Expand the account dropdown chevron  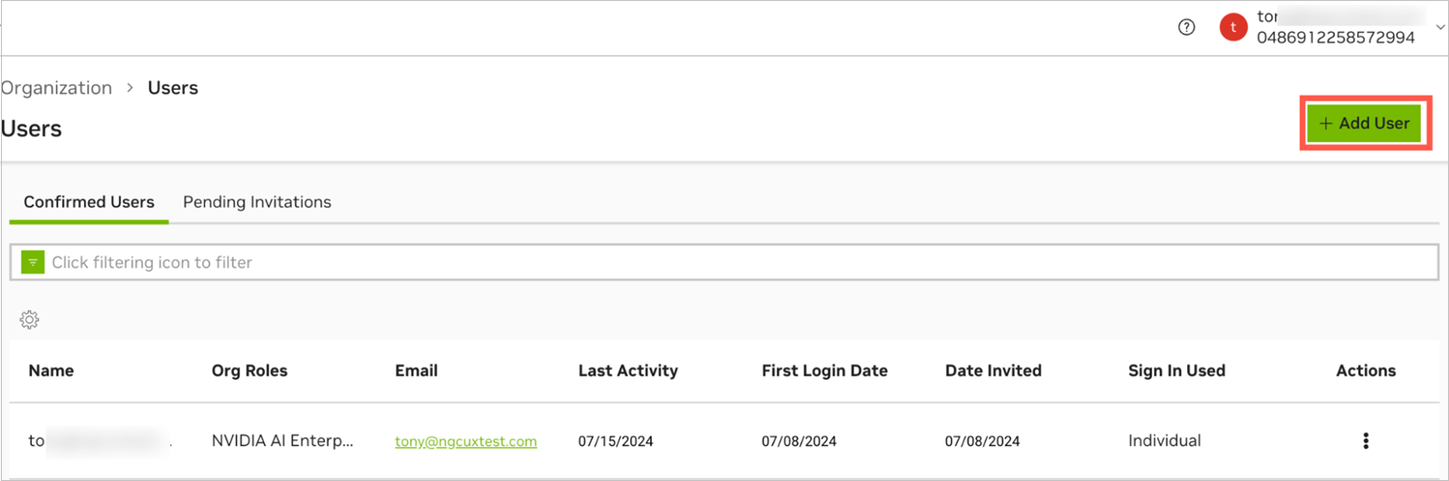(x=1440, y=28)
